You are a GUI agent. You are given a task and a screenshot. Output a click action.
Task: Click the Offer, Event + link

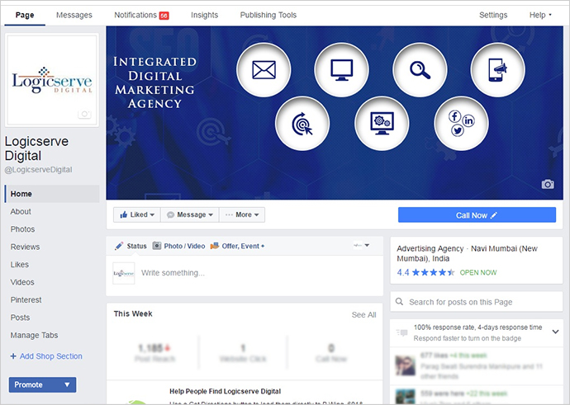pos(243,246)
